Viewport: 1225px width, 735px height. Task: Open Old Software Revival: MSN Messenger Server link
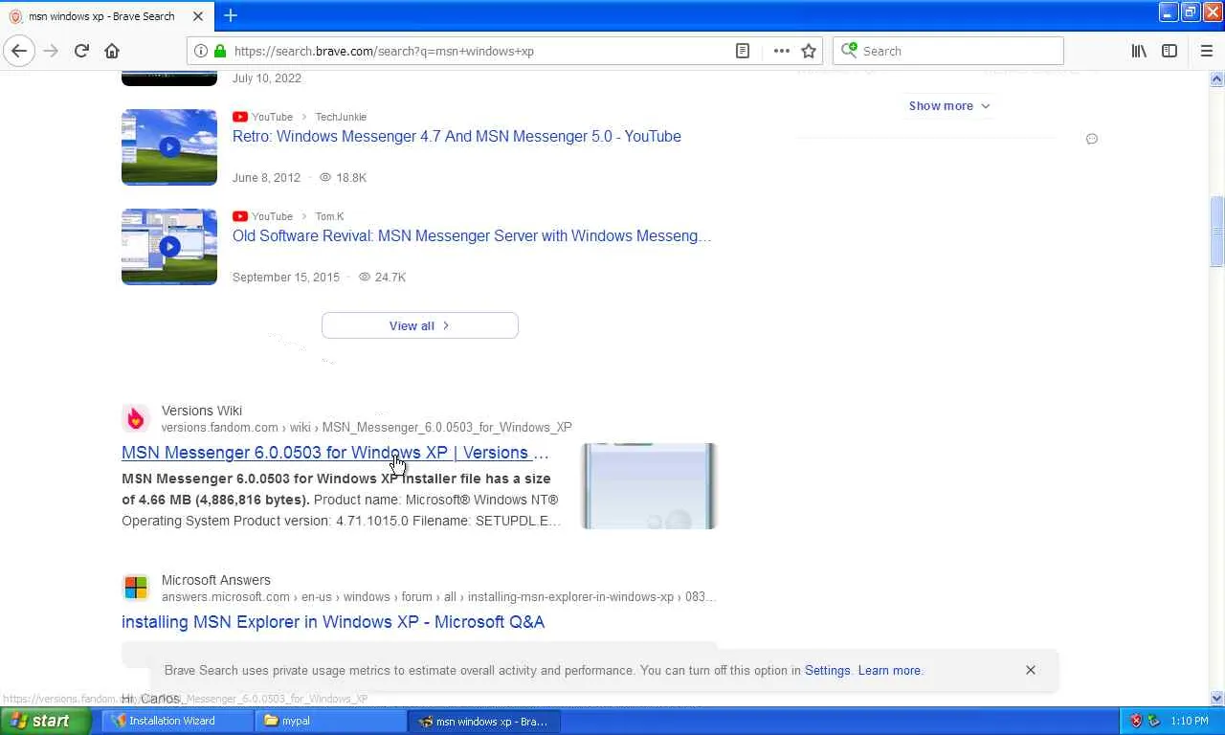[x=472, y=235]
